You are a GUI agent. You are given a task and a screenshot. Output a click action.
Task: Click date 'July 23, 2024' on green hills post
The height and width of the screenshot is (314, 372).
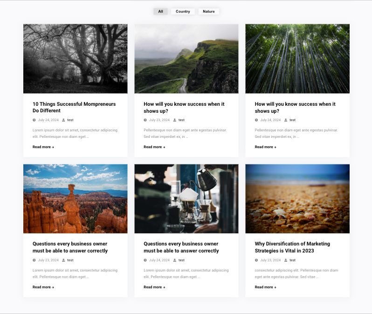(159, 120)
